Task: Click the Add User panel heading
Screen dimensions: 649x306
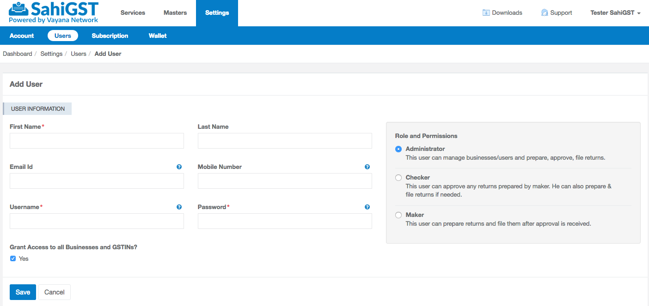Action: point(26,84)
